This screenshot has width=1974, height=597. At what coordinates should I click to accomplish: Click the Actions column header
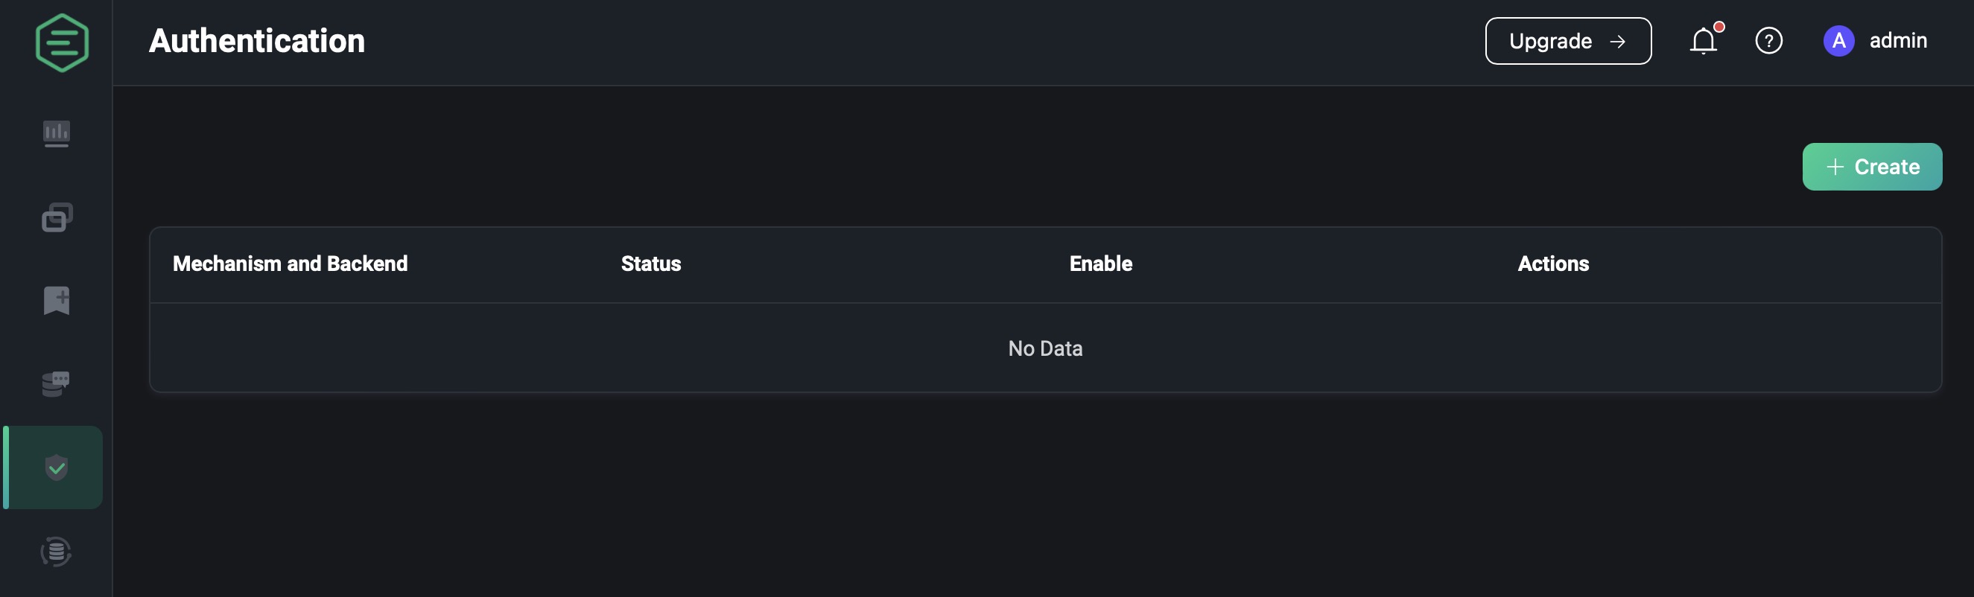1552,264
